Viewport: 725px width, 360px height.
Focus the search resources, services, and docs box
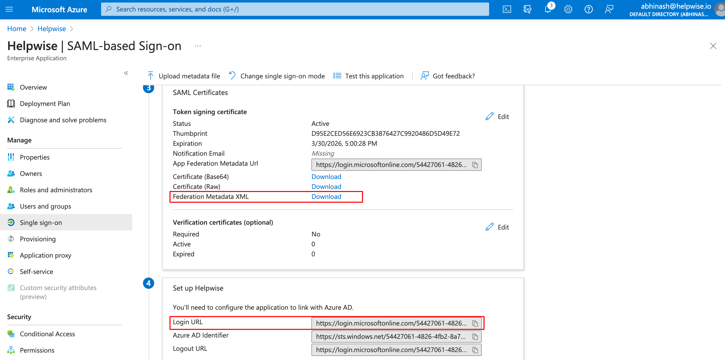295,9
